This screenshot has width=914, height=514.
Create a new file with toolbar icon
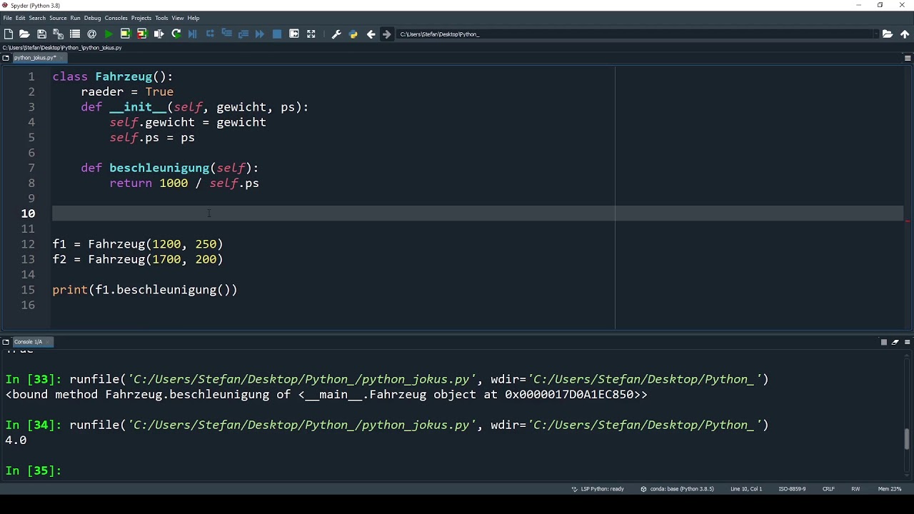point(9,34)
